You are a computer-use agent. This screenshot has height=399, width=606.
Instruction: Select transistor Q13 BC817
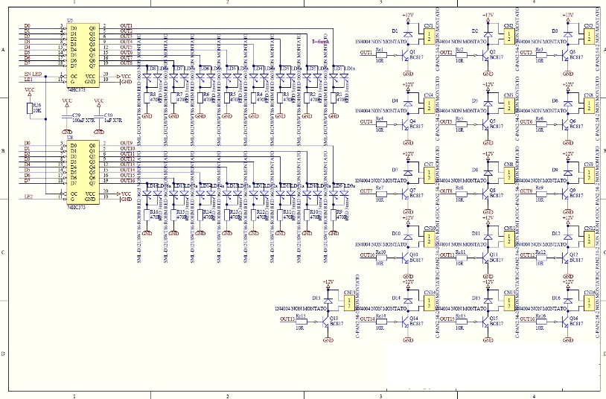click(326, 322)
